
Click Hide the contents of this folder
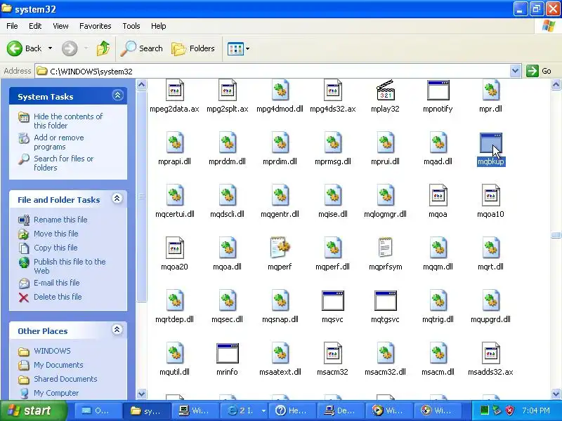tap(68, 121)
